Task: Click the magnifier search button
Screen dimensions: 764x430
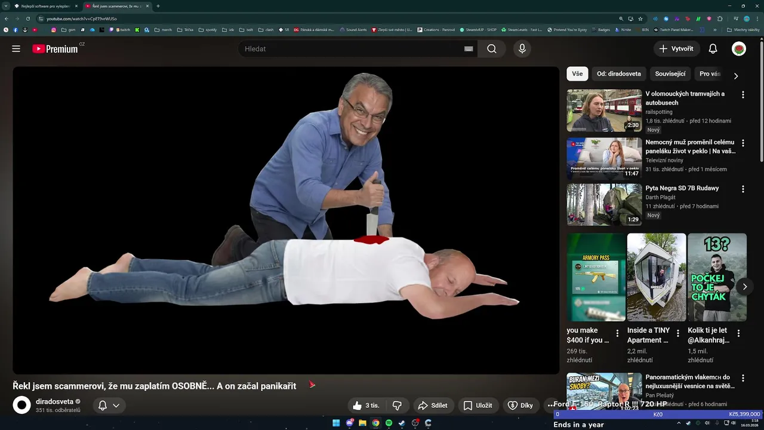Action: pyautogui.click(x=491, y=49)
